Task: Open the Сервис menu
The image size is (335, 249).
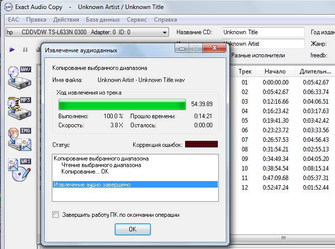Action: point(137,20)
